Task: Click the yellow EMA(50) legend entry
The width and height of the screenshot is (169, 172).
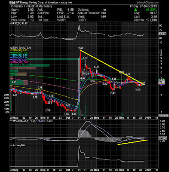Action: [19, 50]
